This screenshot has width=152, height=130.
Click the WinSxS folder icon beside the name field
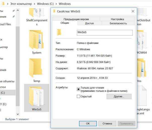[x=59, y=32]
